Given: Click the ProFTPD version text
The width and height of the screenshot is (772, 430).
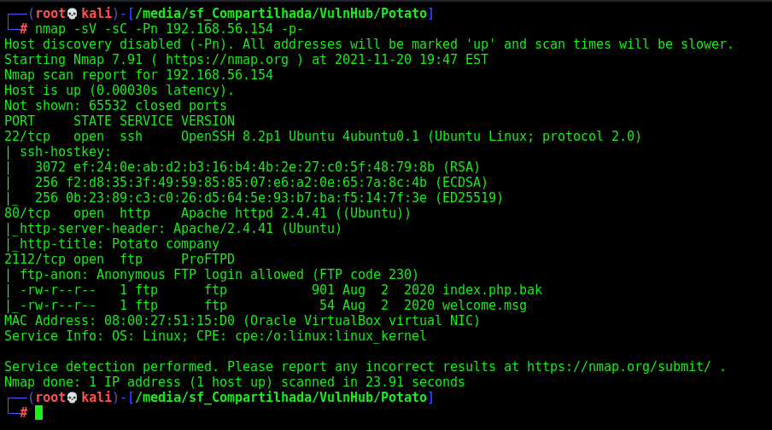Looking at the screenshot, I should [208, 259].
